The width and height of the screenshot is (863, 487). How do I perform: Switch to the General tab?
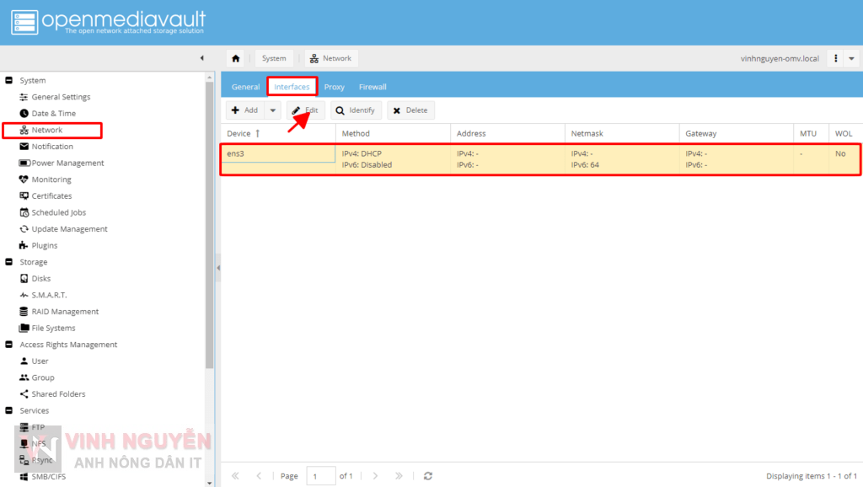[x=245, y=86]
